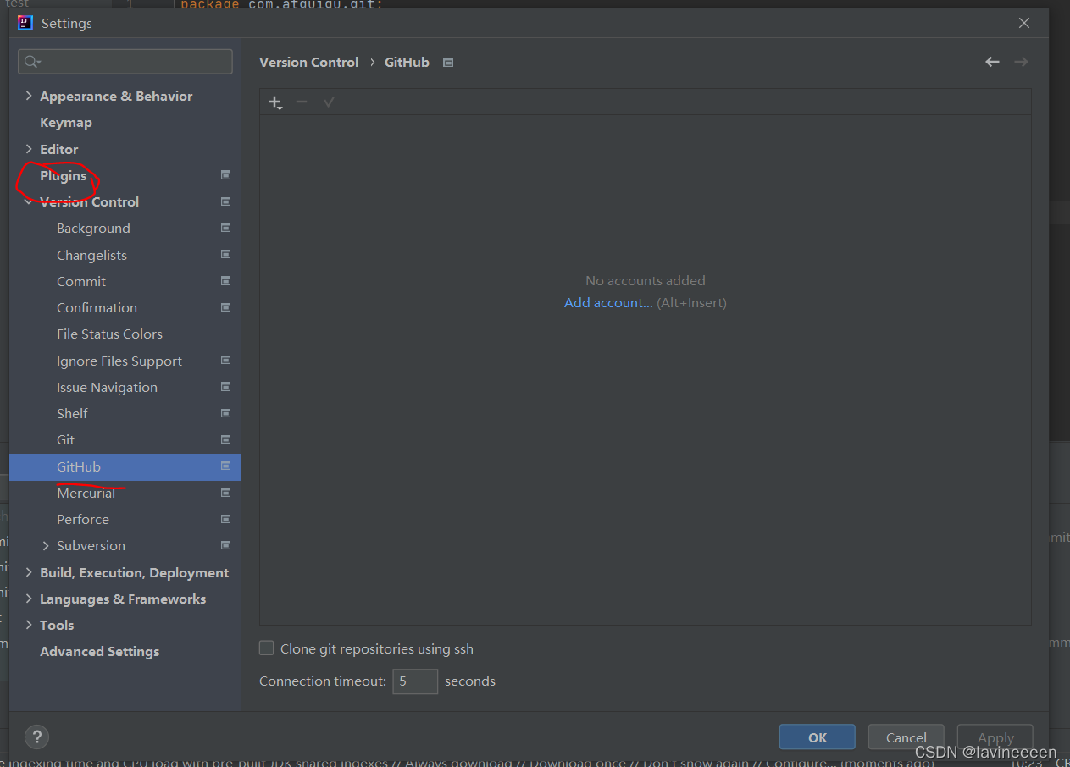Expand Build, Execution, Deployment section

click(x=29, y=572)
